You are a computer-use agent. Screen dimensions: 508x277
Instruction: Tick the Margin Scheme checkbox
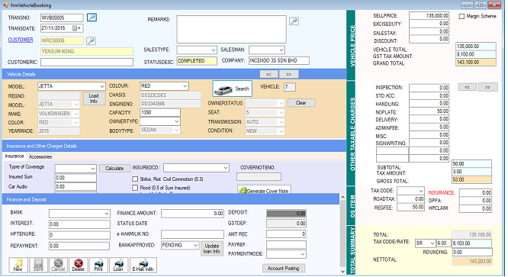[461, 16]
